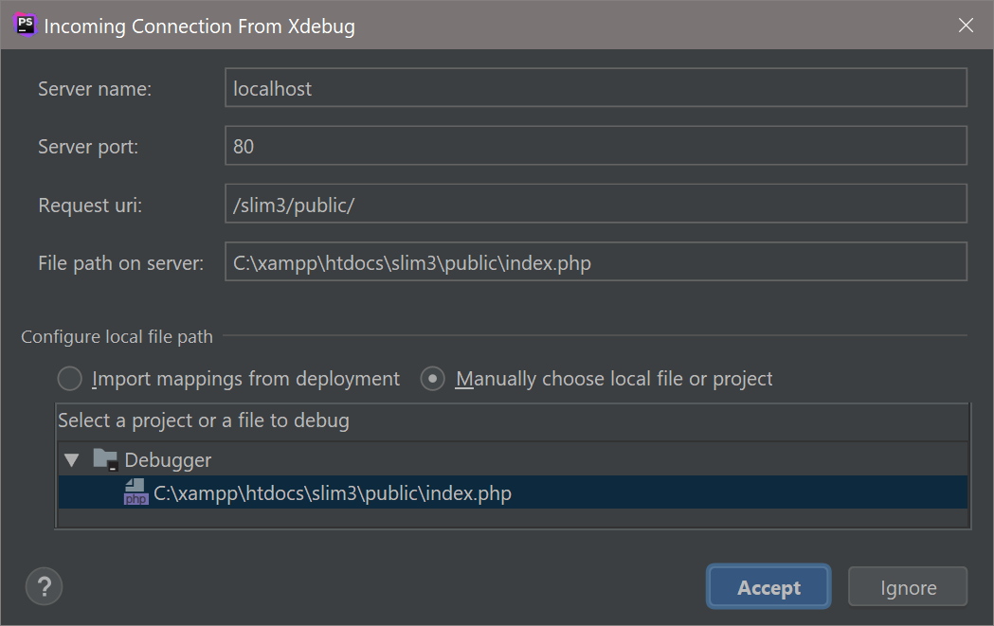
Task: Click the 'File path on server:' label
Action: pos(120,263)
